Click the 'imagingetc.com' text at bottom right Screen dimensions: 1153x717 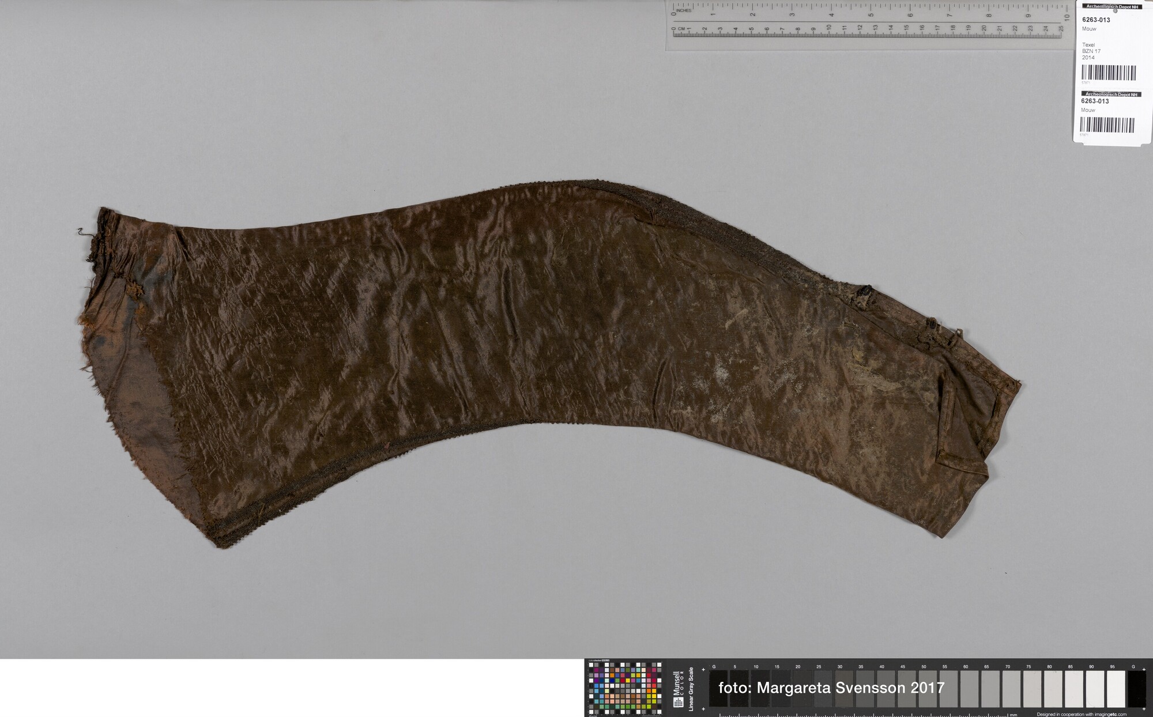(1110, 714)
